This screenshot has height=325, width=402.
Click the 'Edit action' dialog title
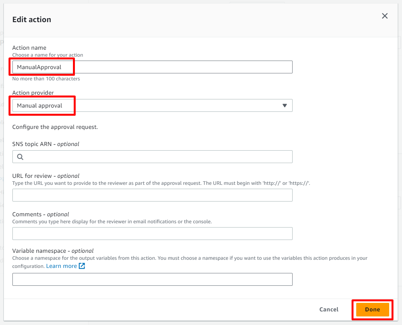[x=32, y=19]
